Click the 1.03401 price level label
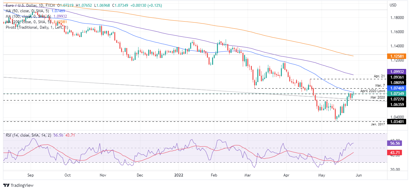The image size is (411, 191). 396,121
